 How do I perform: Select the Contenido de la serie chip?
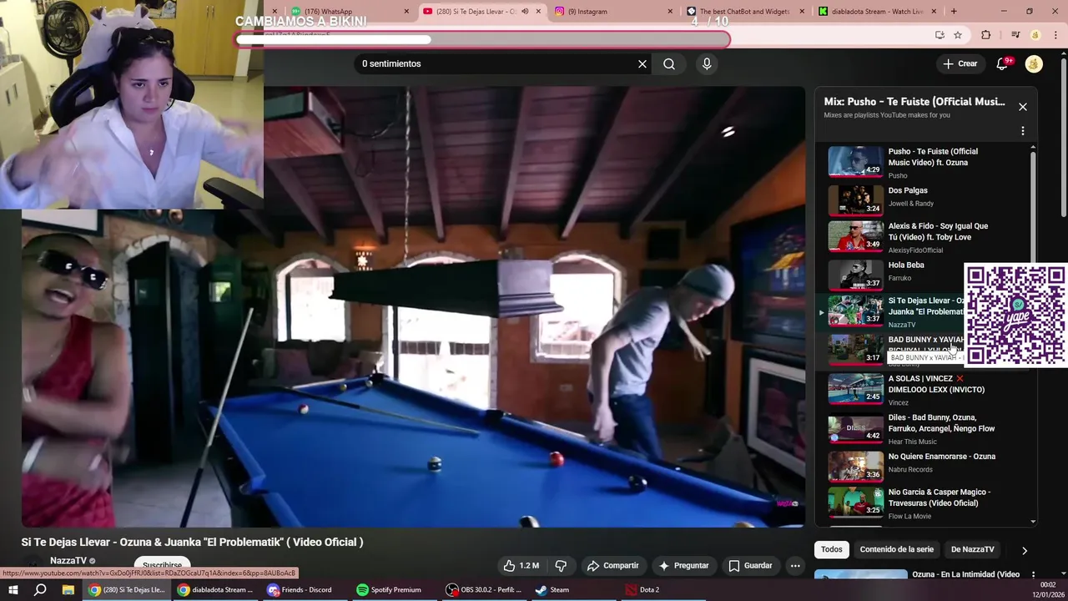pos(897,549)
